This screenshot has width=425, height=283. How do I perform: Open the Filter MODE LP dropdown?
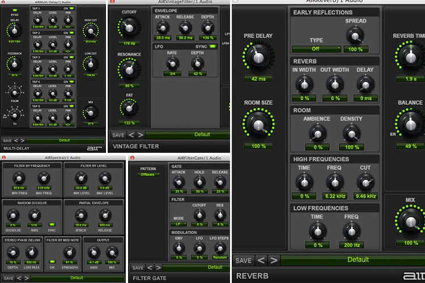point(178,224)
